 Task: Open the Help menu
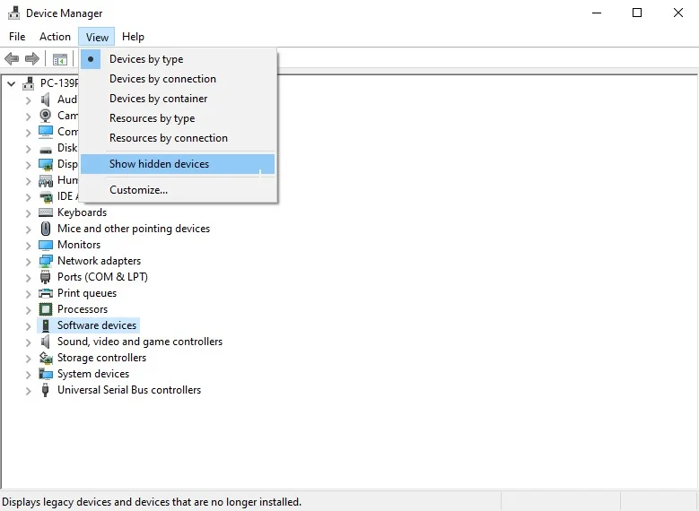pos(133,37)
